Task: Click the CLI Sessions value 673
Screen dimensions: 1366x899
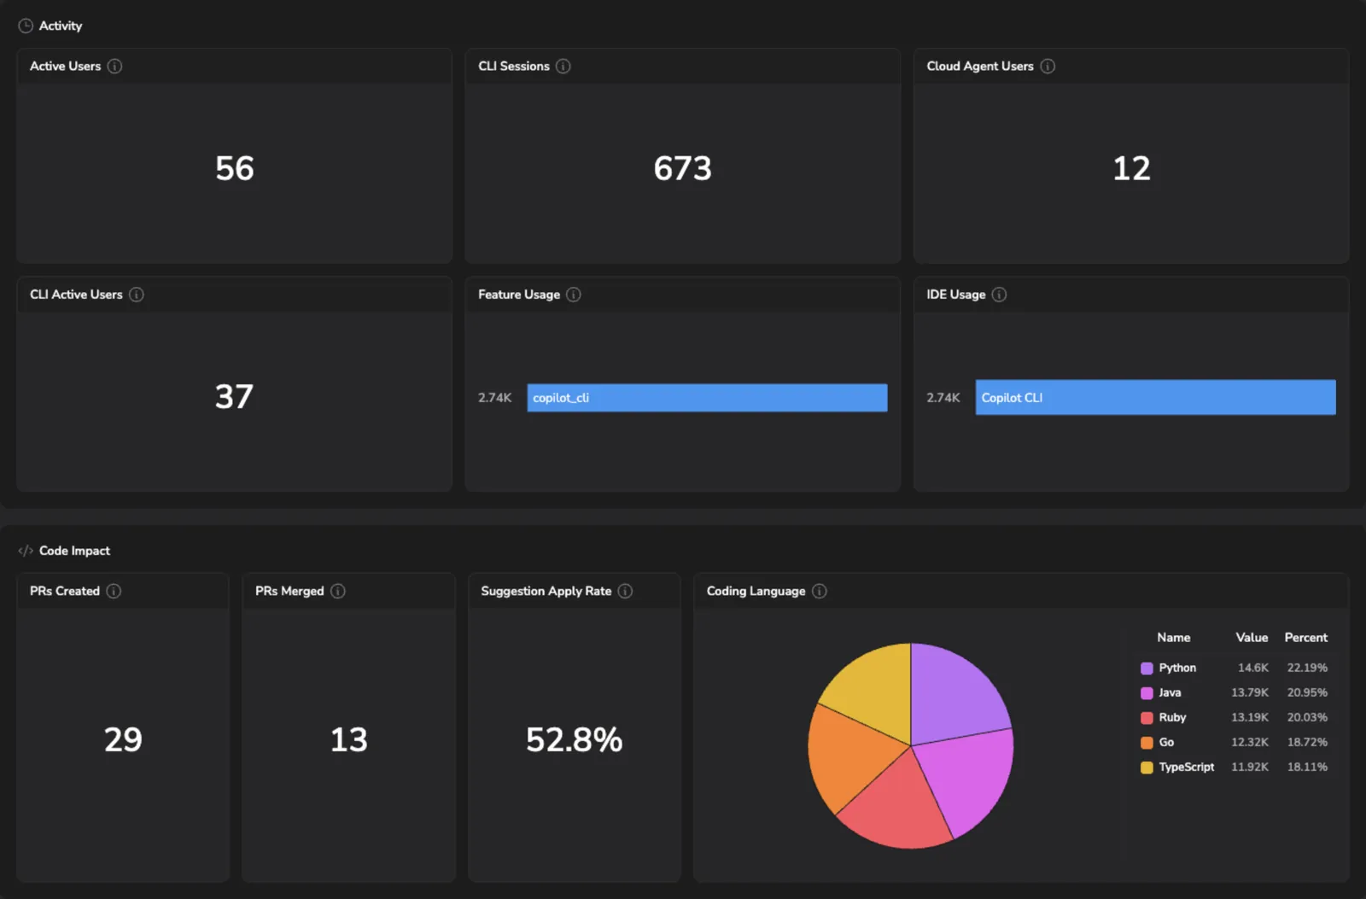Action: 683,168
